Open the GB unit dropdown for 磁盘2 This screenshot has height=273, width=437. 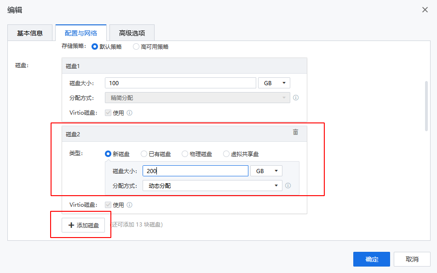click(266, 171)
